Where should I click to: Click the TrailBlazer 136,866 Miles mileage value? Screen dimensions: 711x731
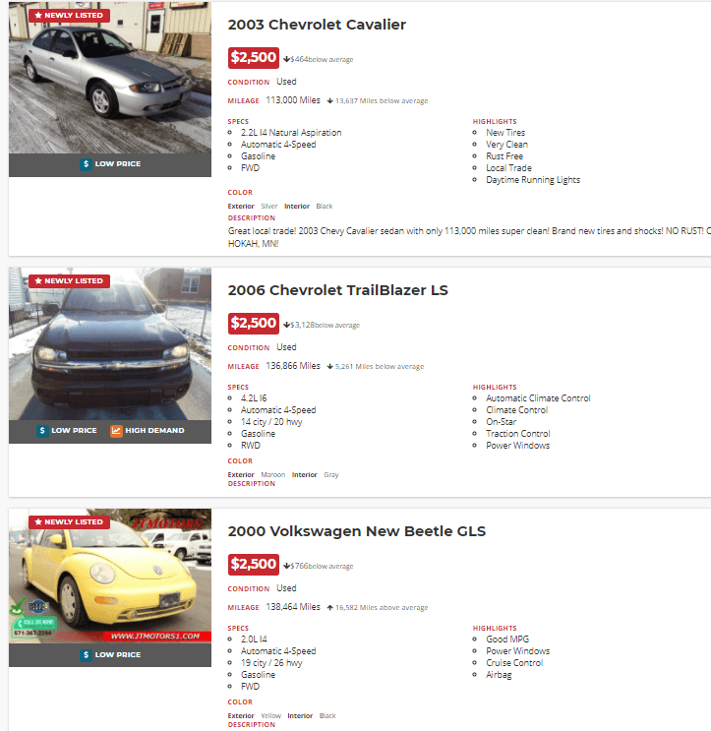pyautogui.click(x=293, y=366)
